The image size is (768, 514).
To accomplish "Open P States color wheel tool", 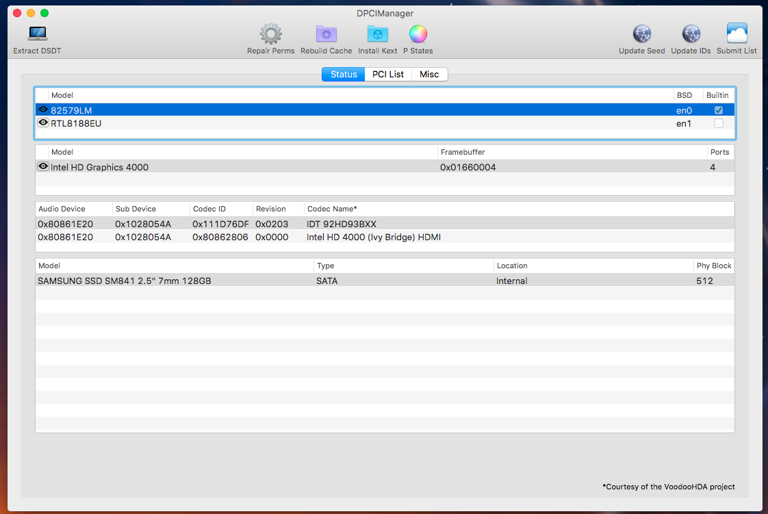I will 418,34.
